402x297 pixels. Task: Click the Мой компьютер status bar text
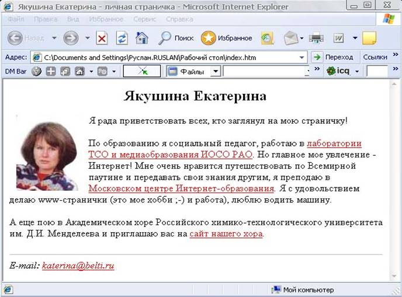(309, 290)
